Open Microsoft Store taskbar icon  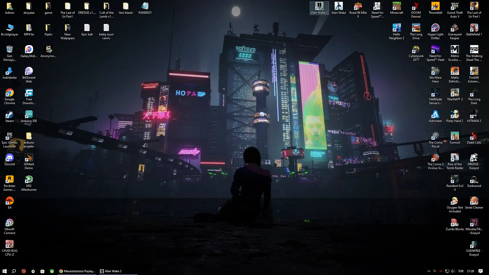(42, 271)
